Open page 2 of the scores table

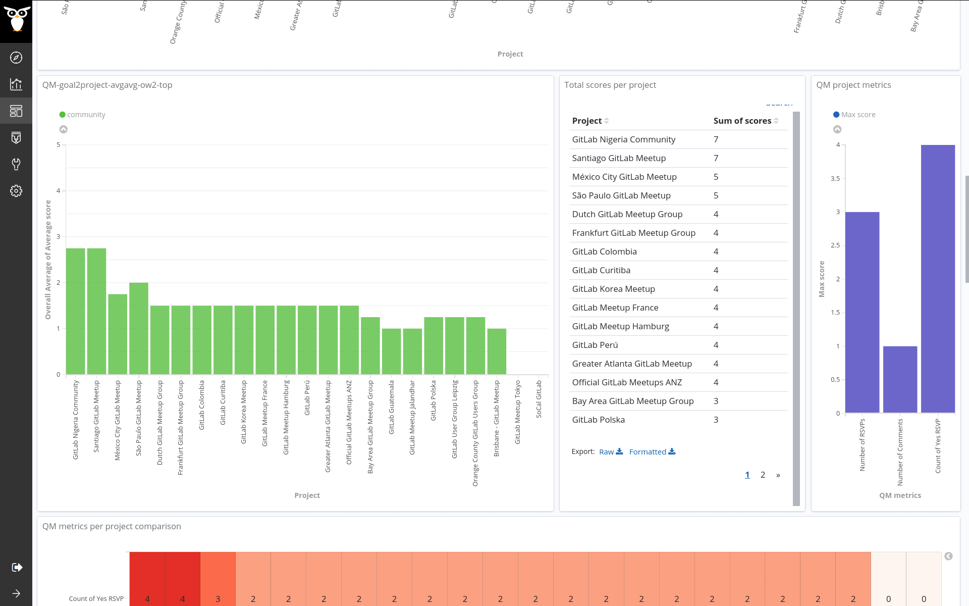763,475
